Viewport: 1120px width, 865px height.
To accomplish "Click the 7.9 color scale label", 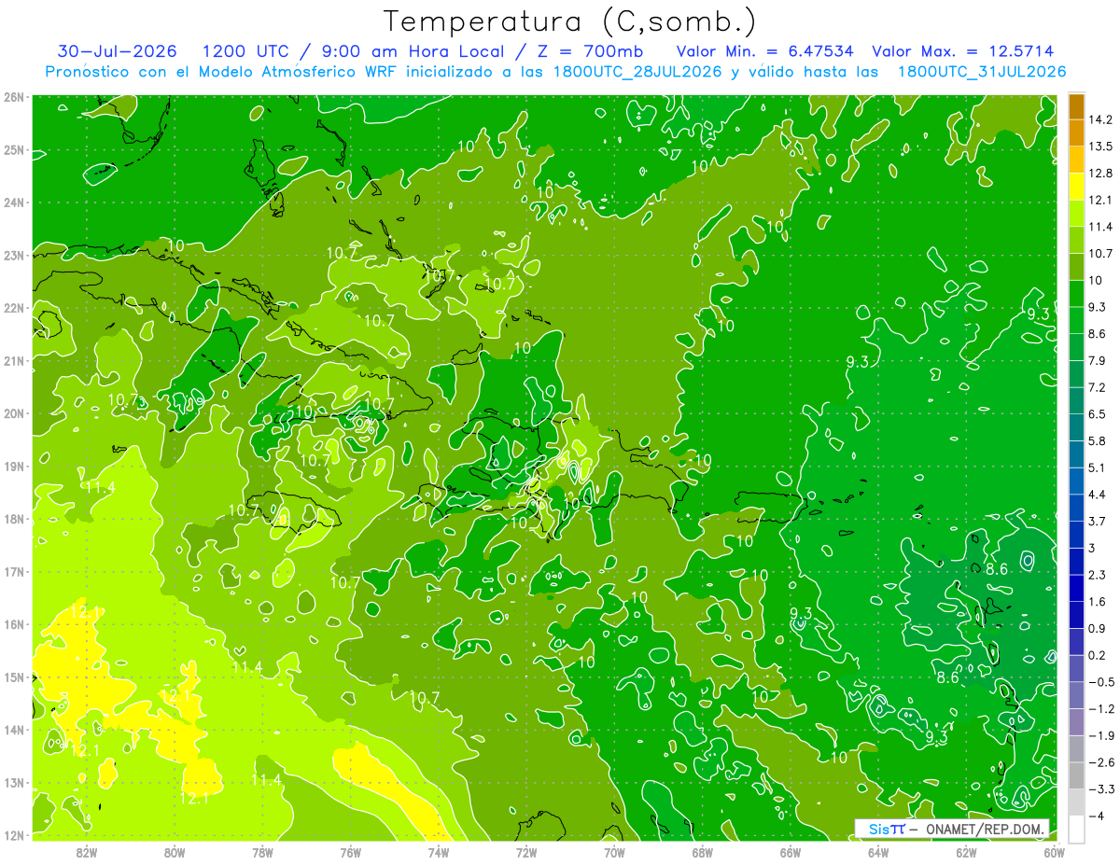I will click(x=1099, y=360).
